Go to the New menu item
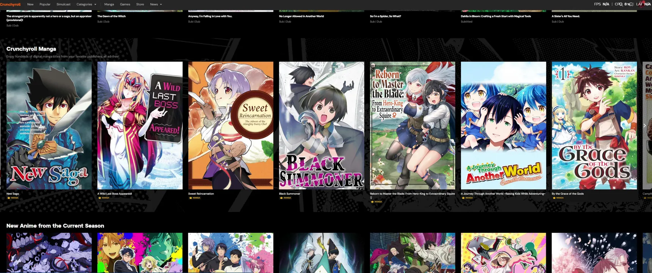This screenshot has width=652, height=273. (30, 4)
